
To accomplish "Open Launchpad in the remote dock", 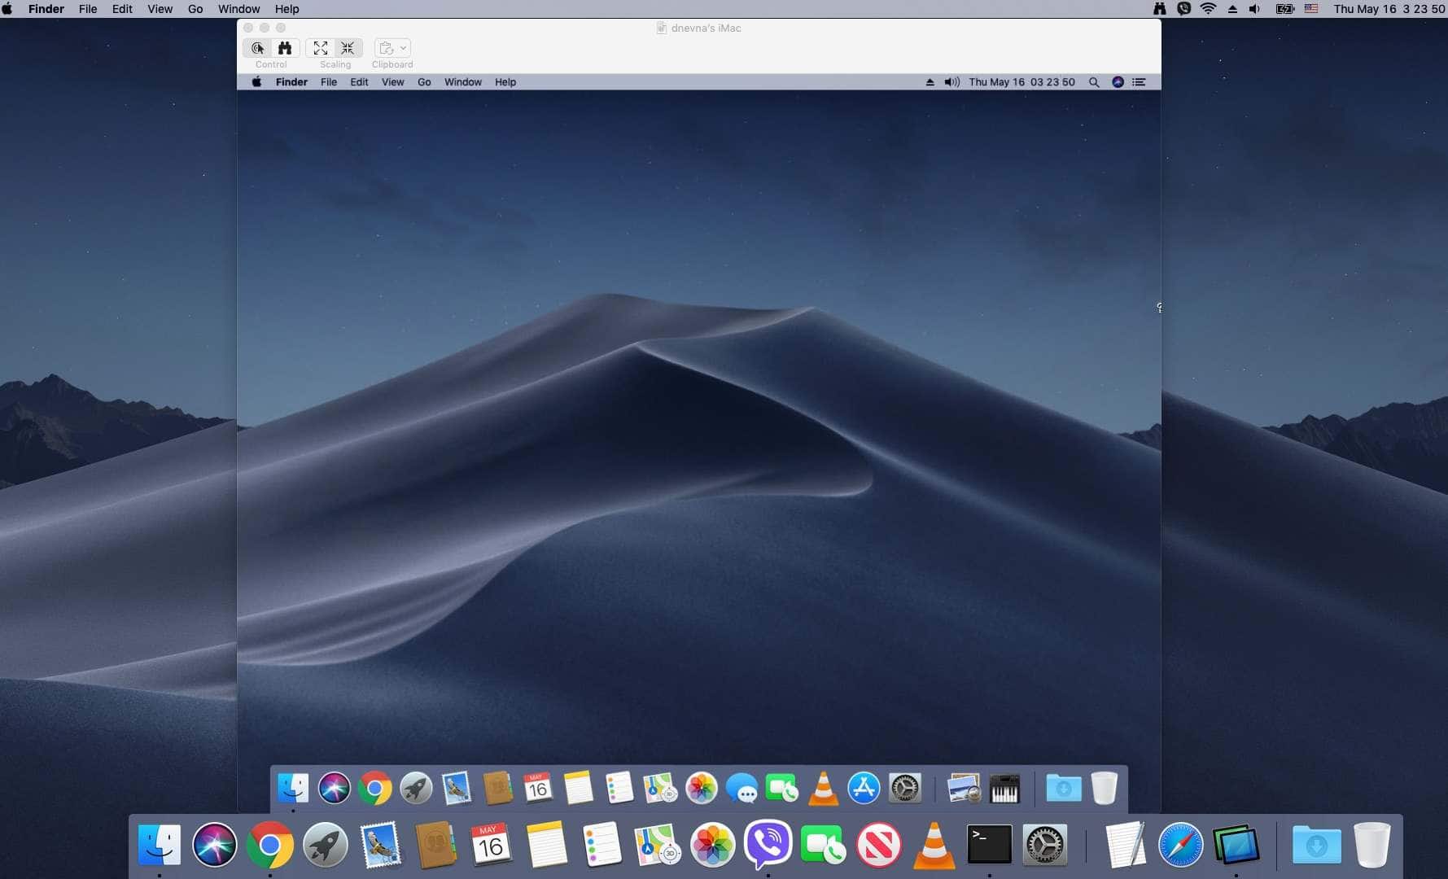I will pyautogui.click(x=416, y=788).
